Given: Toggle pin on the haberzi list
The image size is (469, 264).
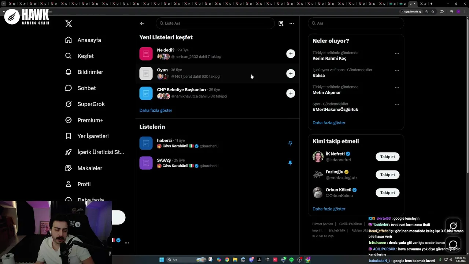Looking at the screenshot, I should 290,143.
